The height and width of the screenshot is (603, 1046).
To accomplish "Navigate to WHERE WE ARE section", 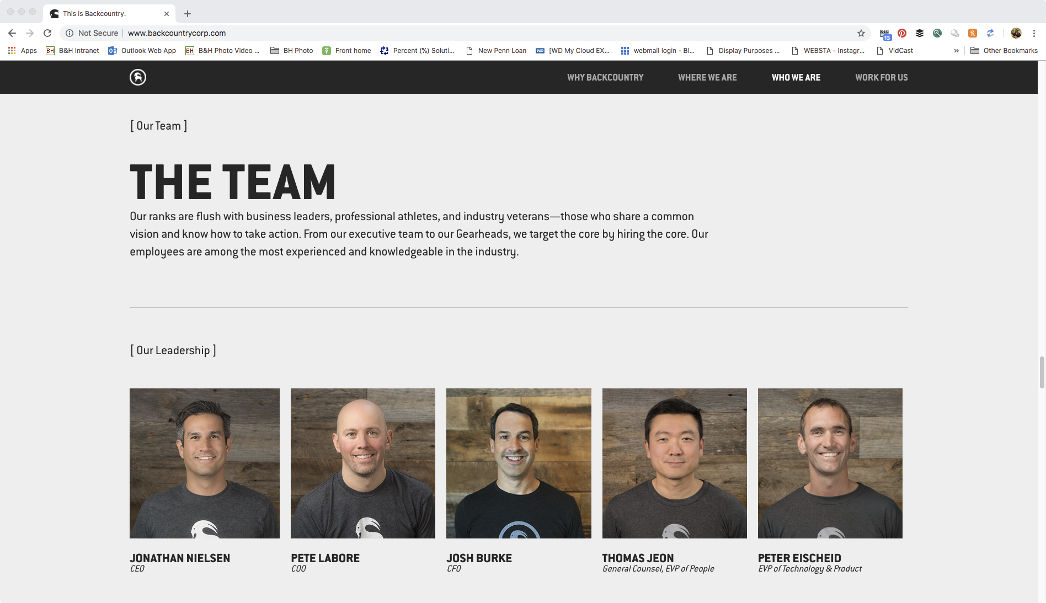I will [707, 77].
